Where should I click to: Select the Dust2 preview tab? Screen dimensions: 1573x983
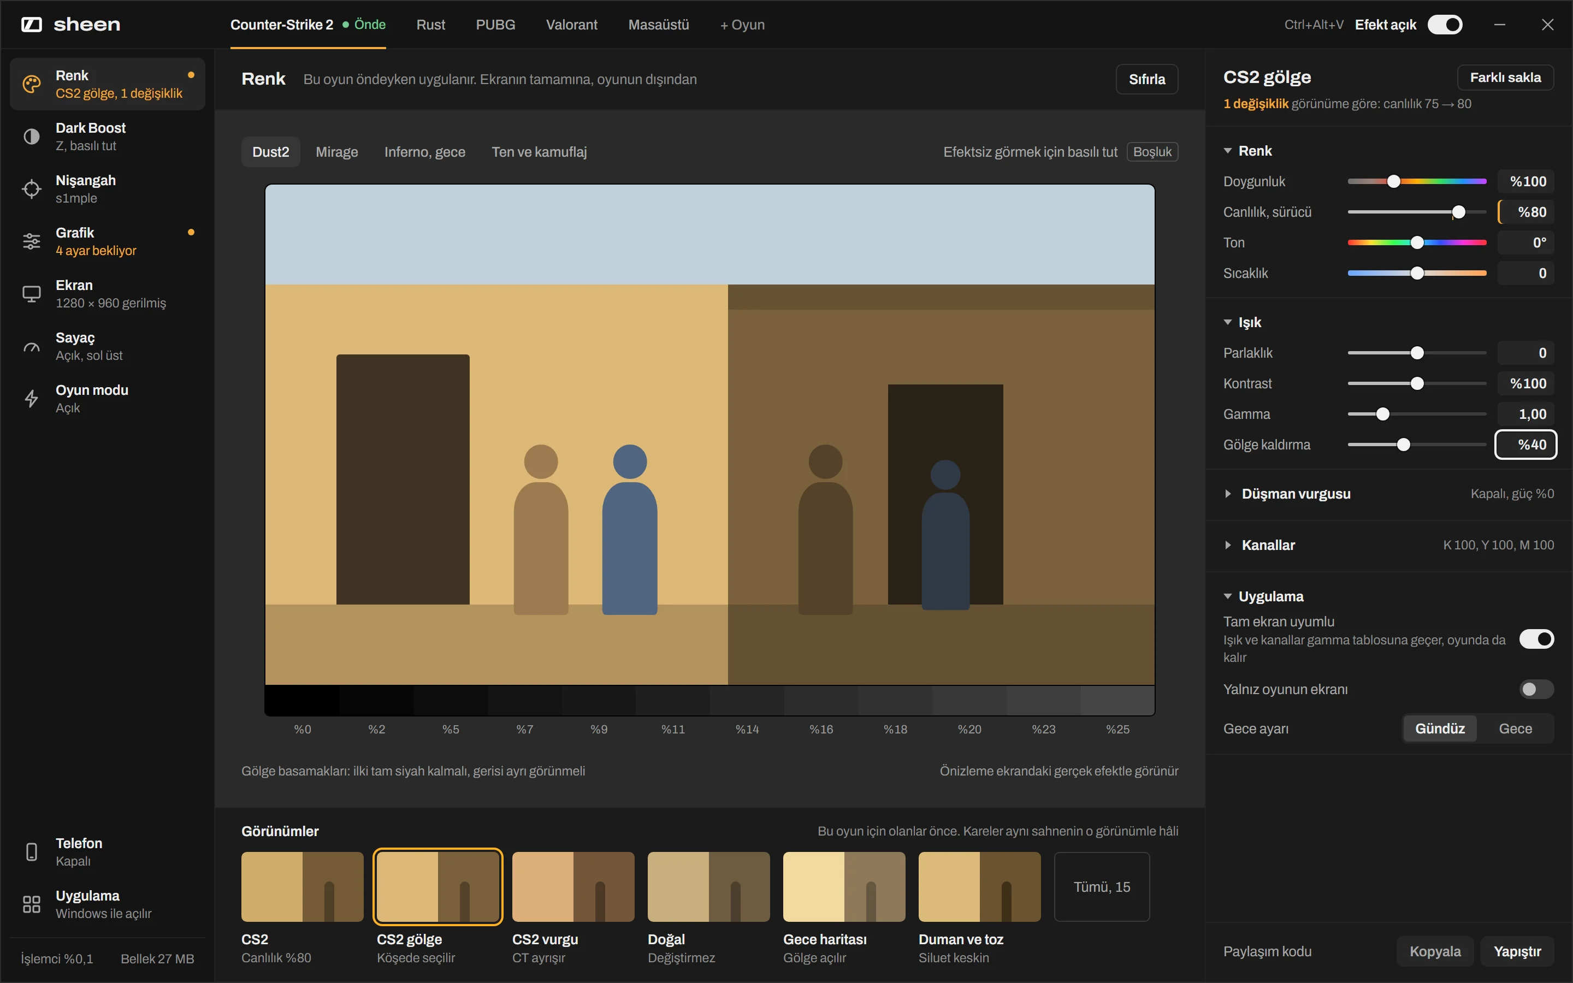tap(270, 152)
